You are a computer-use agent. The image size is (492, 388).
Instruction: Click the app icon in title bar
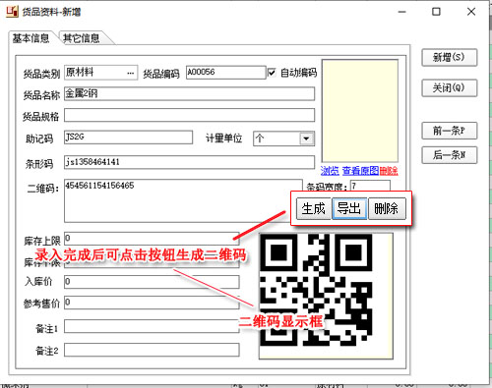12,11
